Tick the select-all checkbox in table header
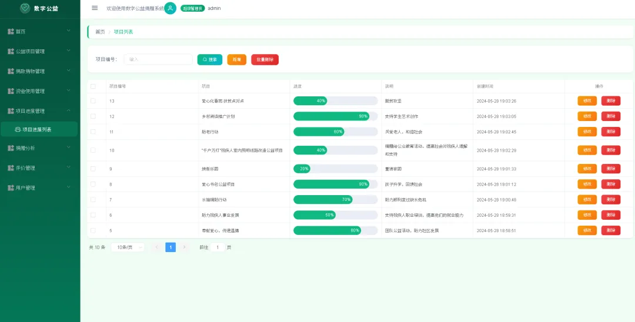 (x=93, y=86)
